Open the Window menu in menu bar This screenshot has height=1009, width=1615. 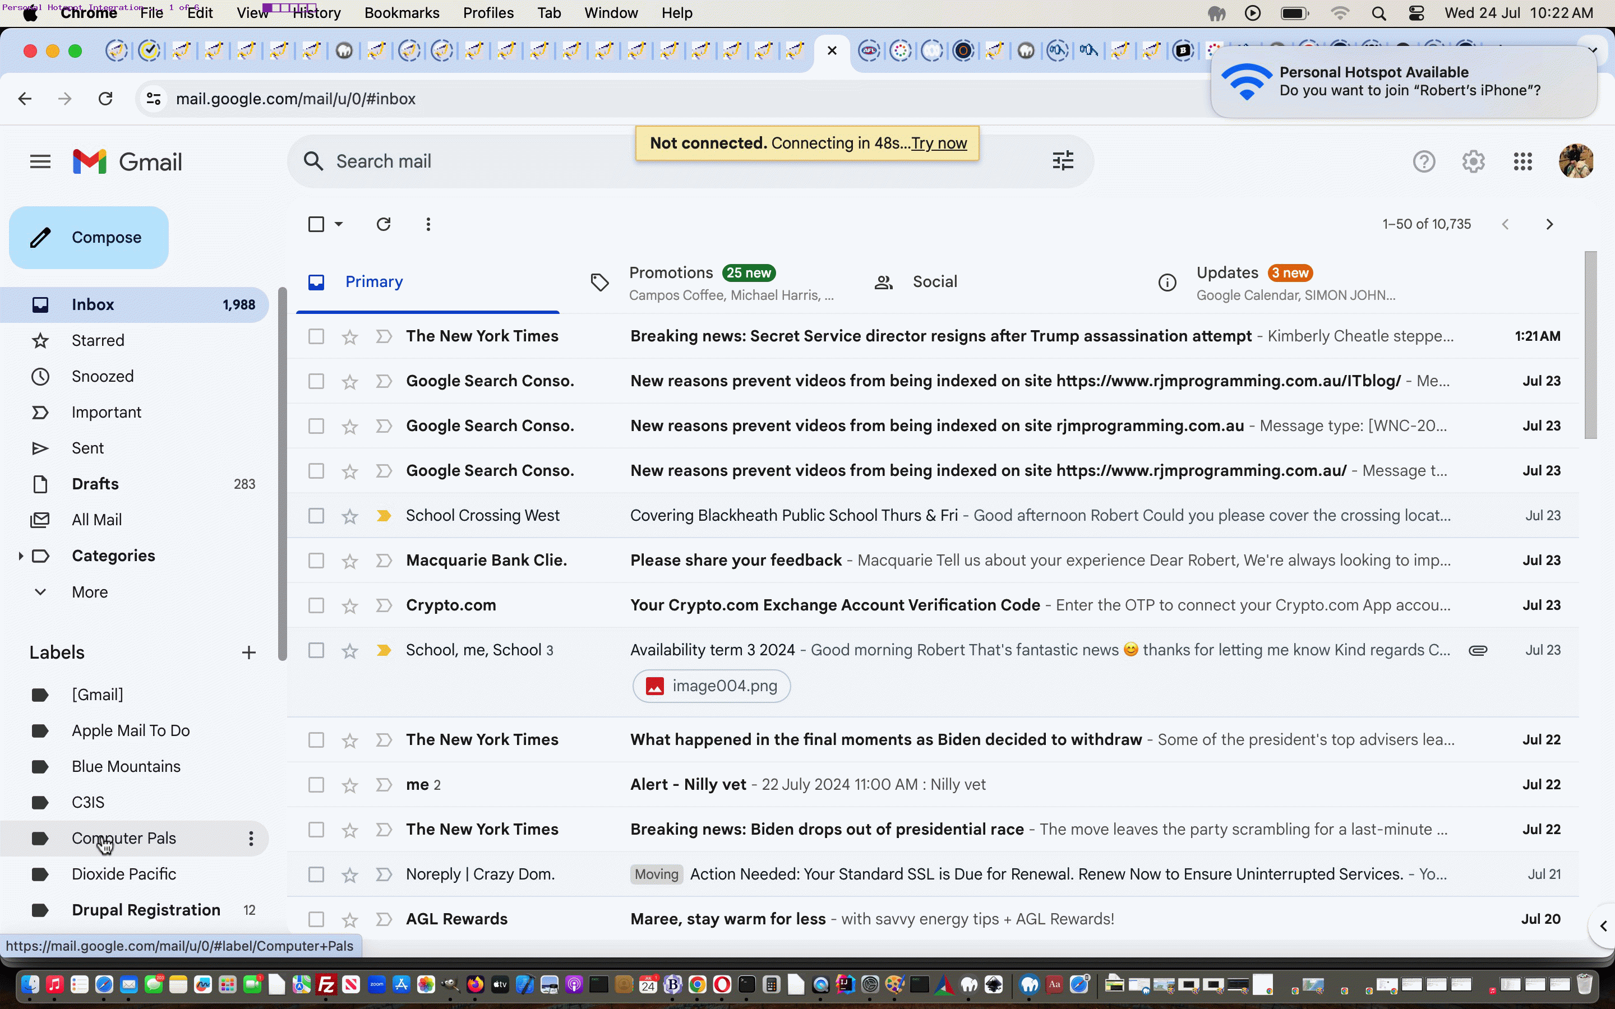click(x=611, y=13)
